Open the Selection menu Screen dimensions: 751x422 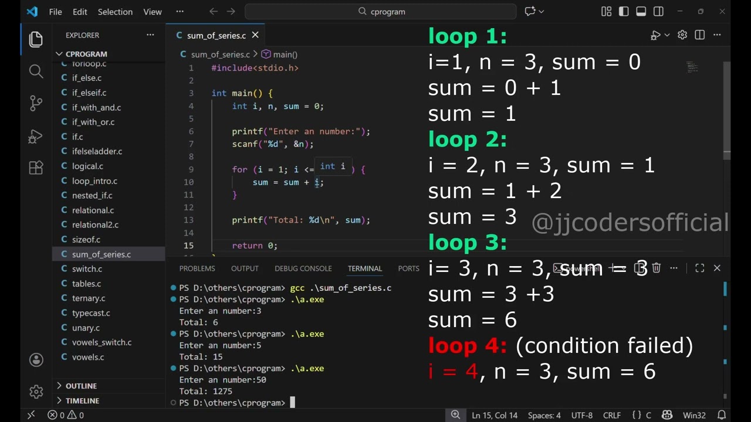pos(115,12)
